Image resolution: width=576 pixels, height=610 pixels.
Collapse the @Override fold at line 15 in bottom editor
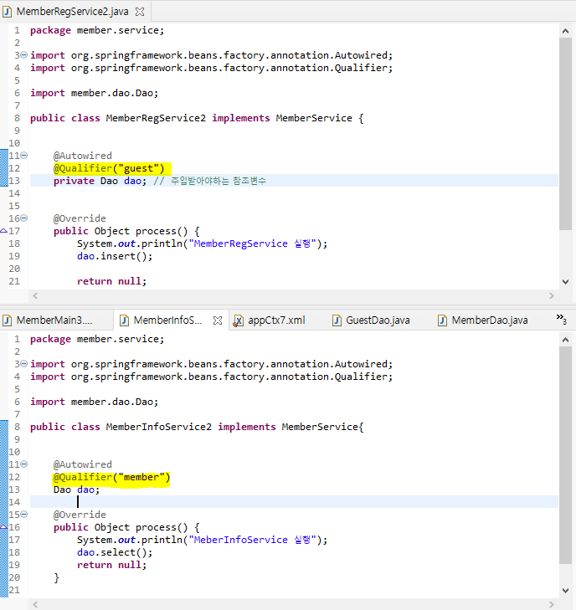23,515
